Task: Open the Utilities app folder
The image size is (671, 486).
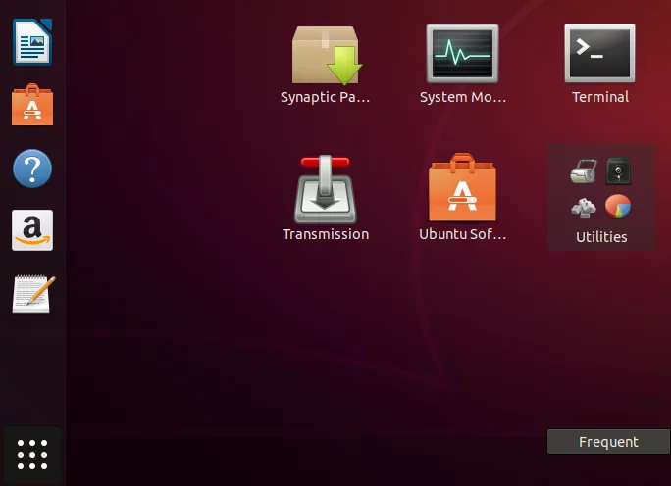Action: 601,198
